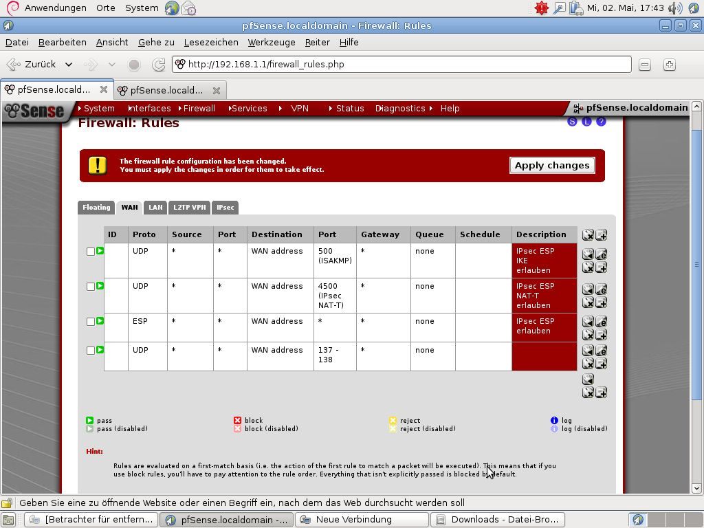
Task: Add new rule based on the 137 - 138 rule
Action: click(x=601, y=364)
